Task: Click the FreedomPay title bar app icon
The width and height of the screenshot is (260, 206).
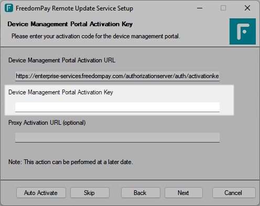Action: 9,8
